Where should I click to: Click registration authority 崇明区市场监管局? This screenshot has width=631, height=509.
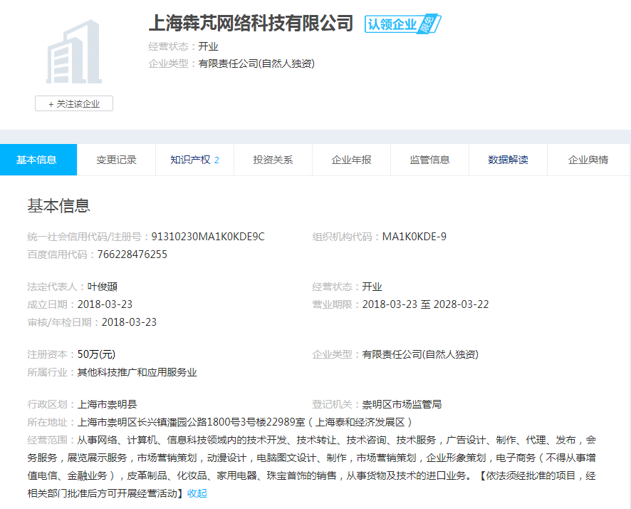(402, 404)
